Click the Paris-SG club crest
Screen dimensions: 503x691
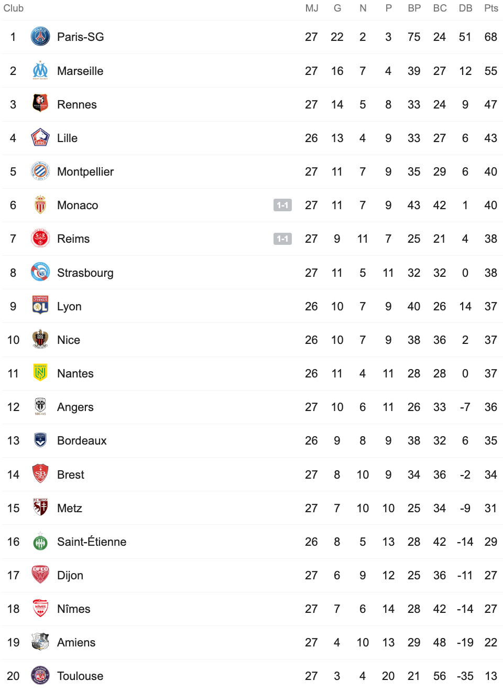point(40,37)
